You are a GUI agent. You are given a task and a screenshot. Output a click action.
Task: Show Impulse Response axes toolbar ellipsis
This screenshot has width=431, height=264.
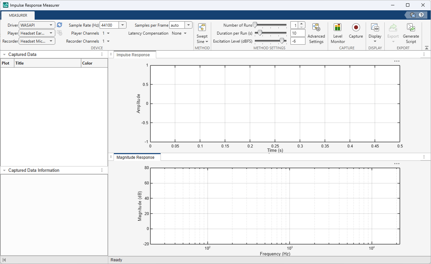[x=396, y=61]
